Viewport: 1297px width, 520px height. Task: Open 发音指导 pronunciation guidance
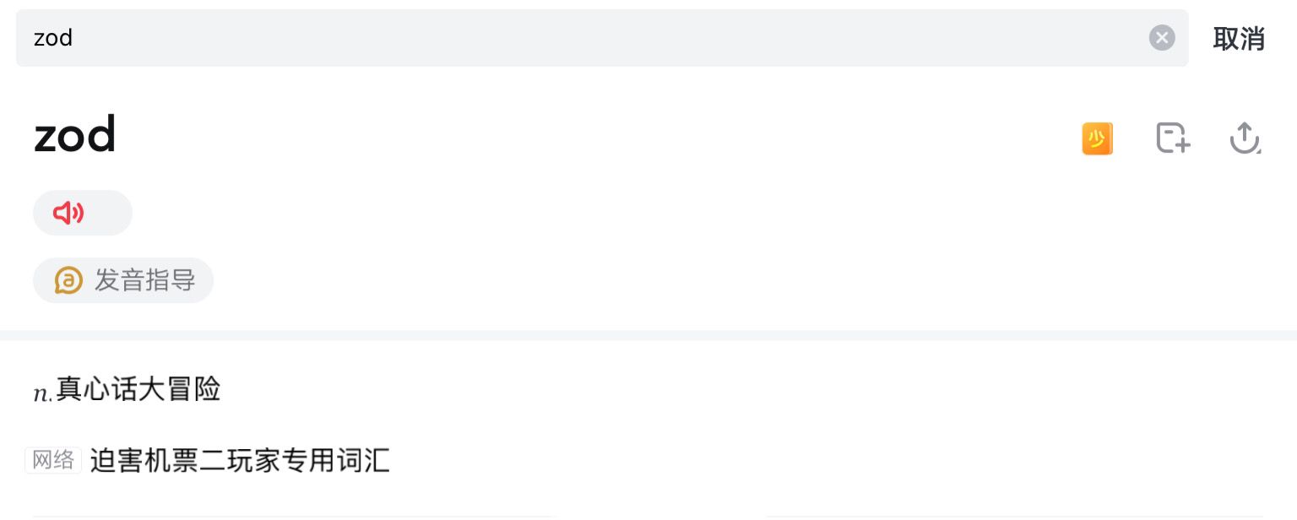point(144,280)
